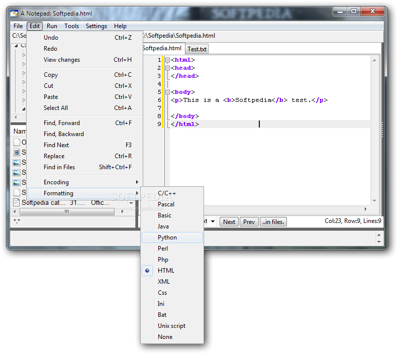Expand the Formatting submenu entry
Screen dimensions: 398x354
click(85, 193)
